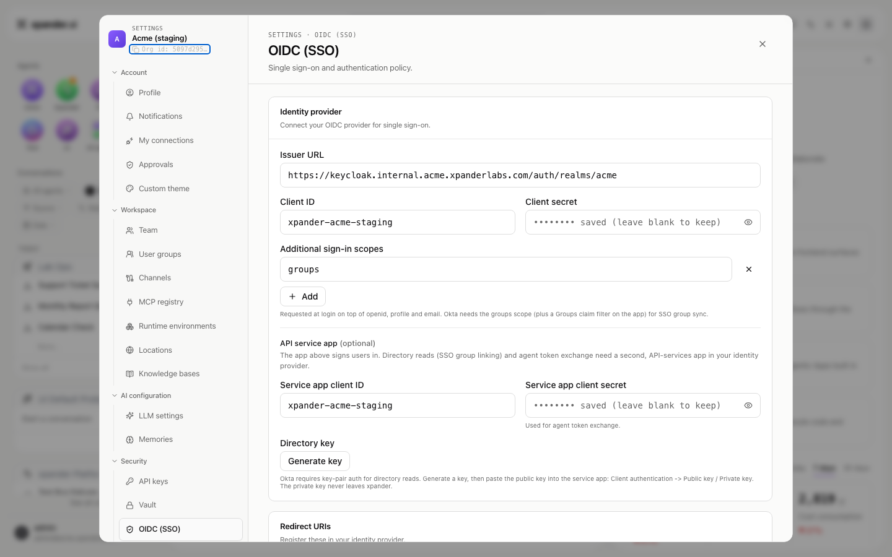Open Team via its people icon
The image size is (892, 557).
pos(130,230)
